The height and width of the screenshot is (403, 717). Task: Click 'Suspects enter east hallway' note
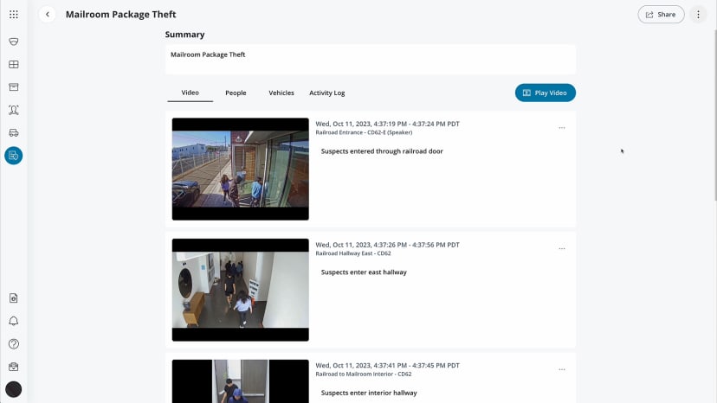coord(364,272)
